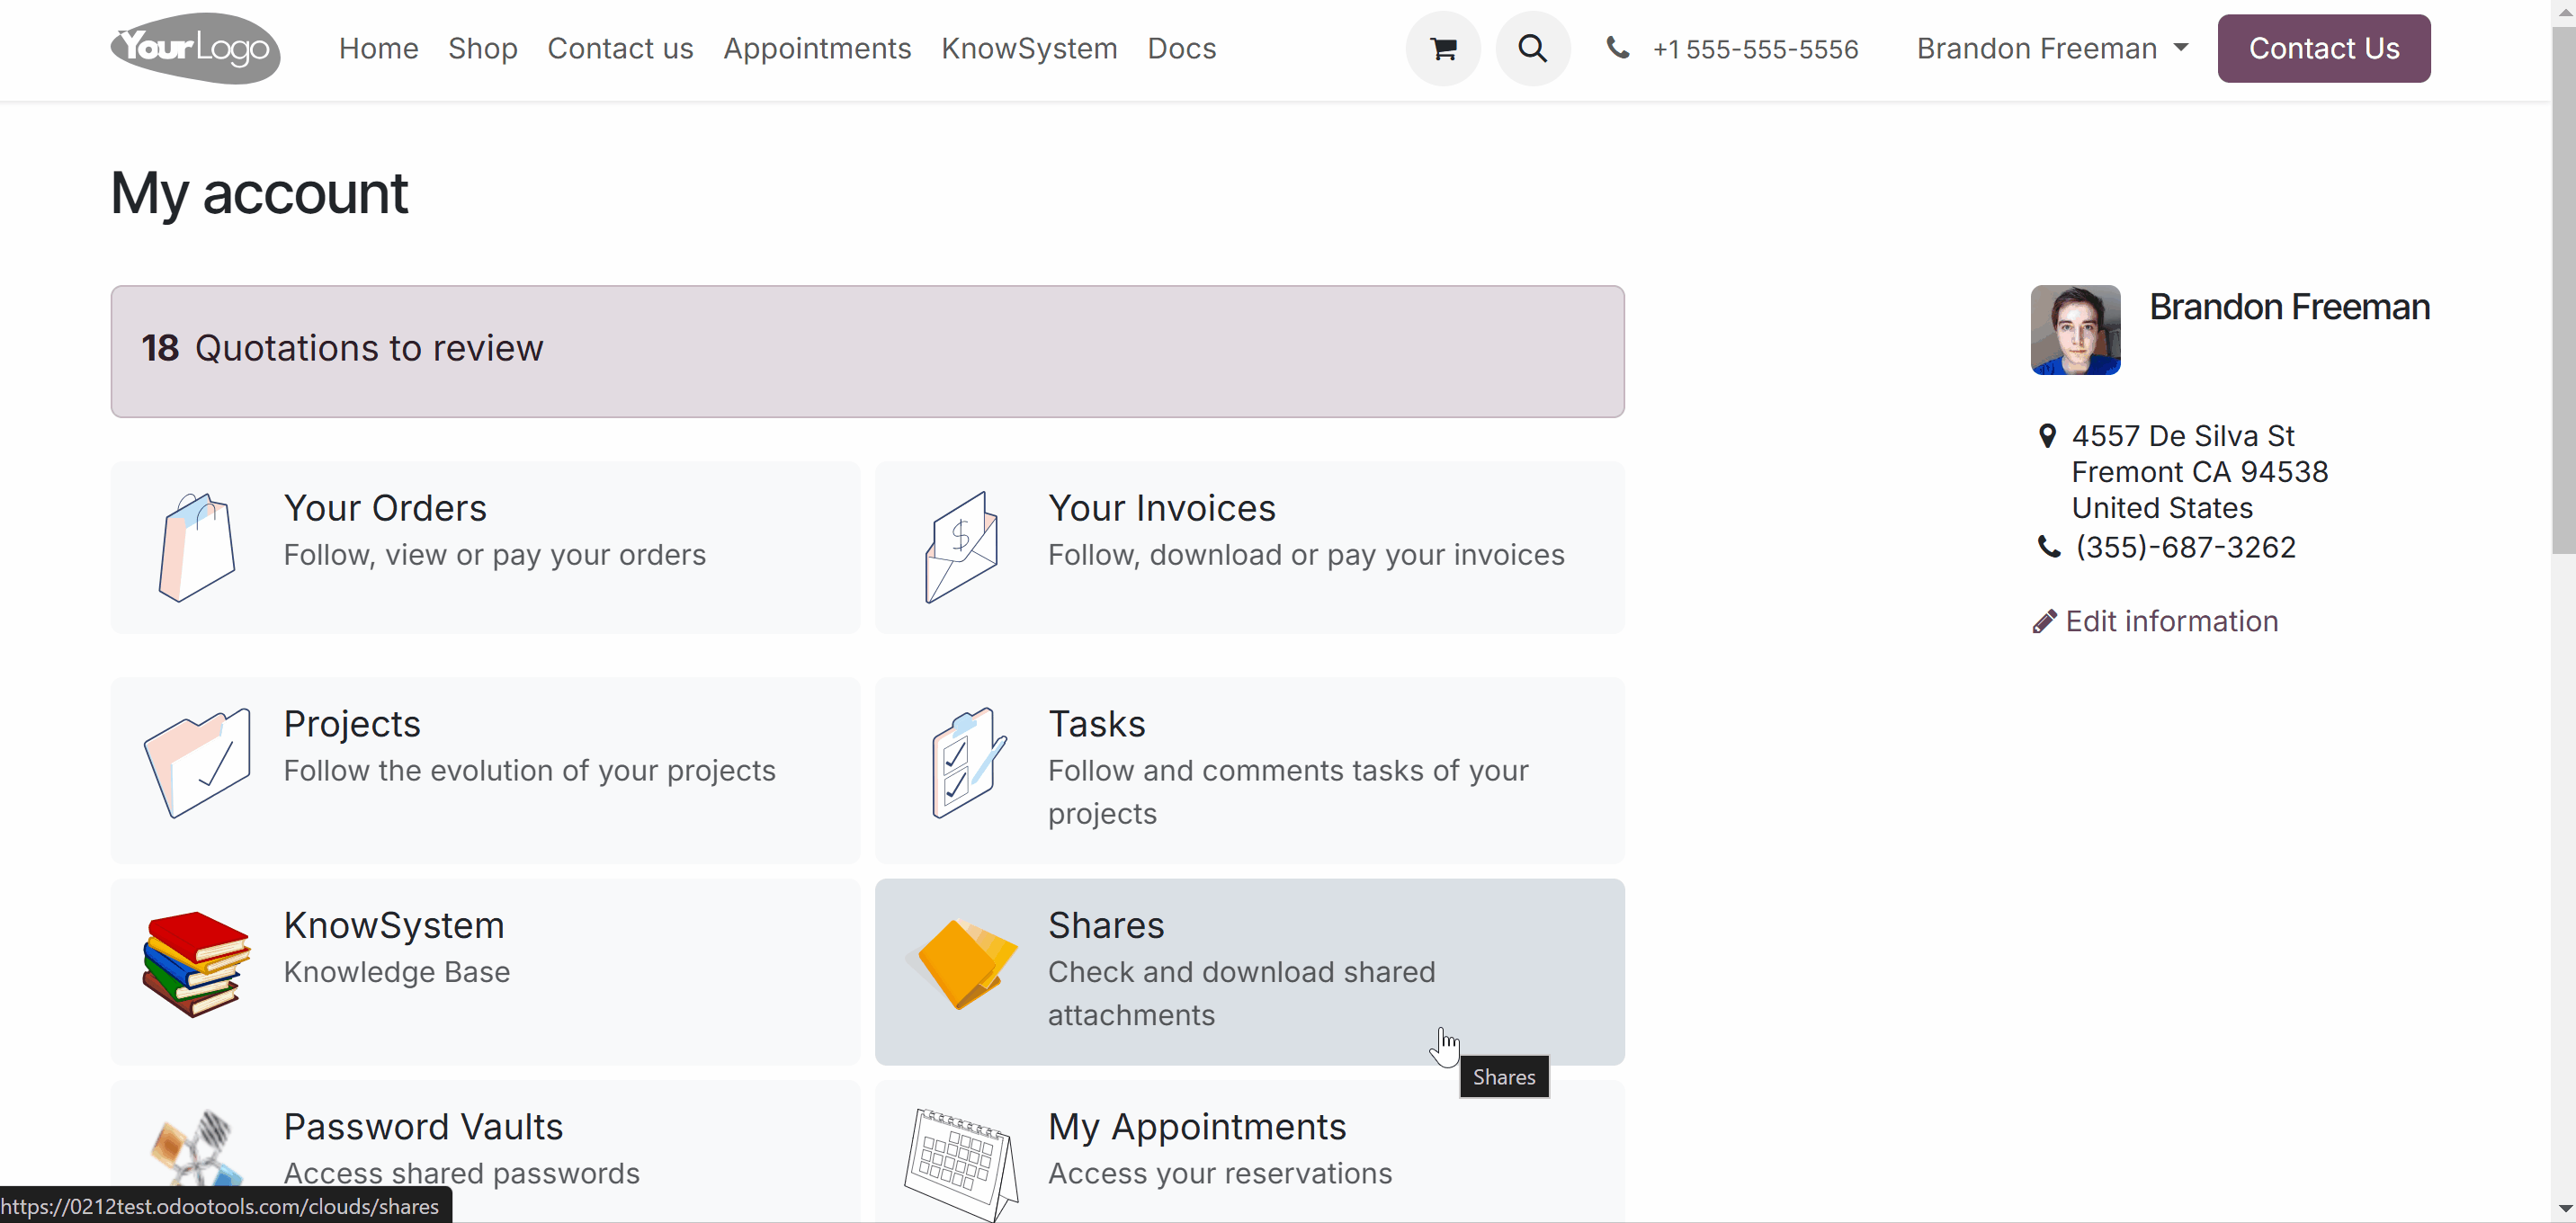Open the Tasks title link
This screenshot has width=2576, height=1223.
1097,724
